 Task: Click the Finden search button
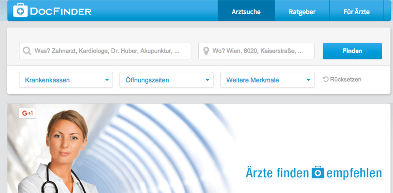(352, 51)
